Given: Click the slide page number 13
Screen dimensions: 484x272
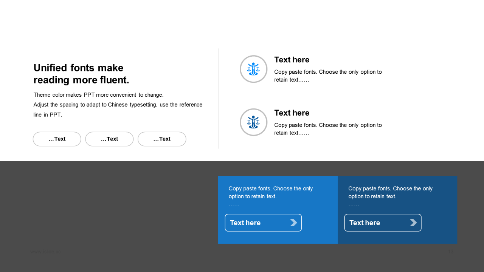Looking at the screenshot, I should coord(450,252).
